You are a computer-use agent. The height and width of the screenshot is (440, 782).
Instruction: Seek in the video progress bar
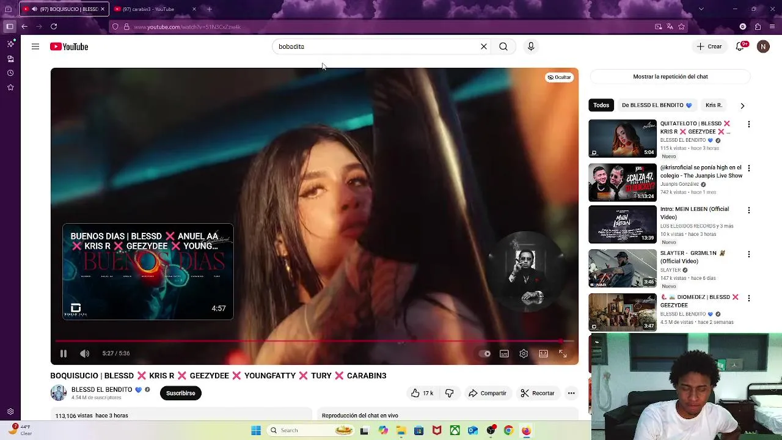click(314, 341)
